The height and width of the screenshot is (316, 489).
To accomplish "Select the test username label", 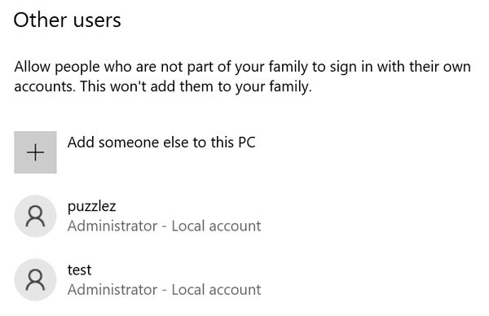I will pos(80,270).
